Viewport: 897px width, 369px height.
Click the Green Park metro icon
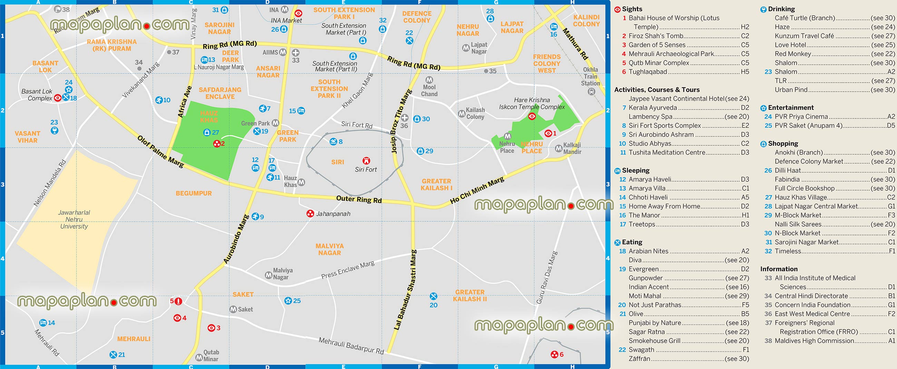tap(275, 123)
